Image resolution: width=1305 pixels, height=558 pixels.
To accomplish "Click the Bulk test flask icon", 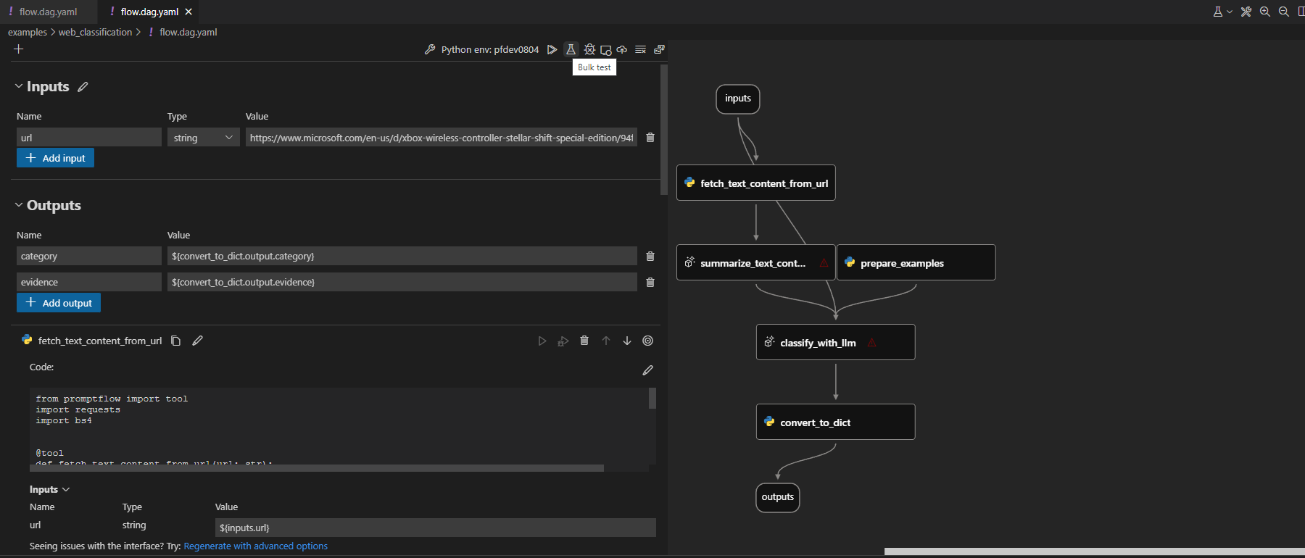I will tap(571, 49).
